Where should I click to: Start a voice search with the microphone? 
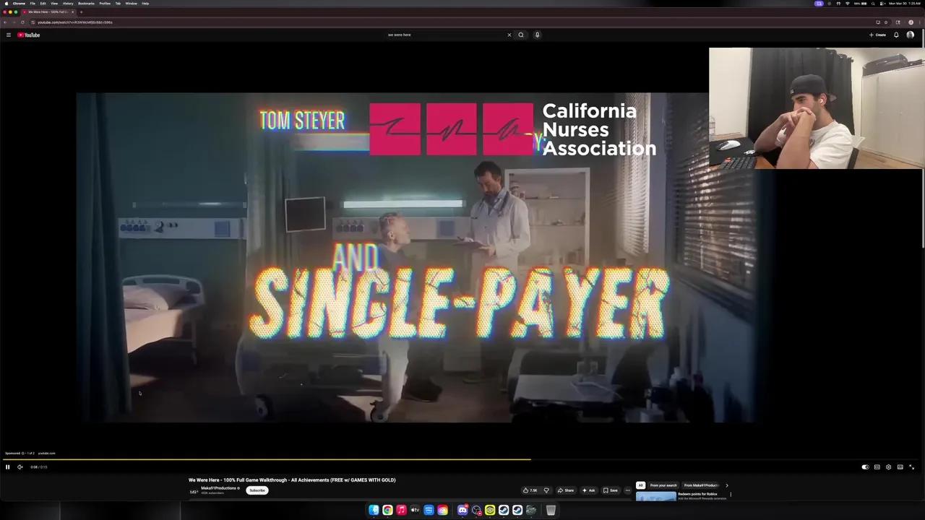(x=537, y=35)
